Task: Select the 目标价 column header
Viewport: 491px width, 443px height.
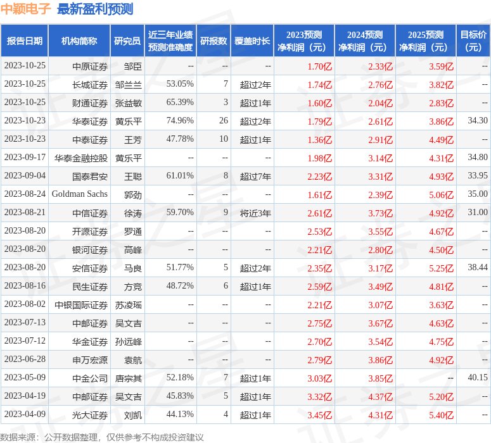Action: pos(473,41)
